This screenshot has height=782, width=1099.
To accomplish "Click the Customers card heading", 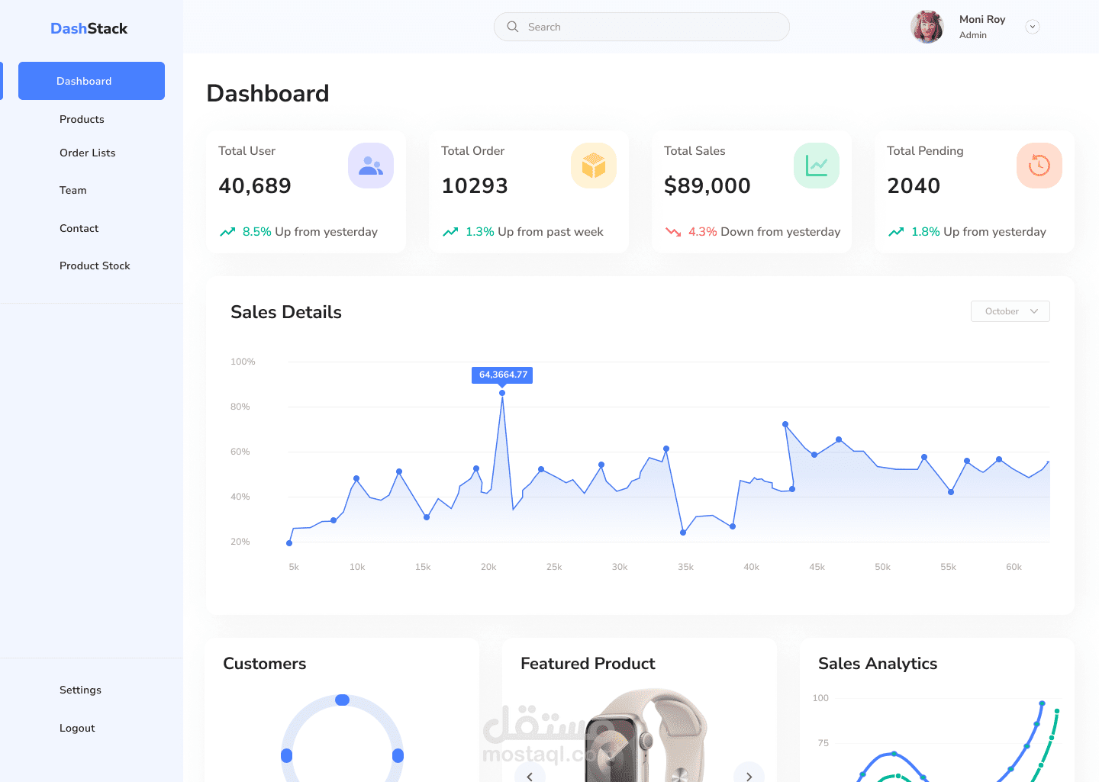I will click(265, 664).
